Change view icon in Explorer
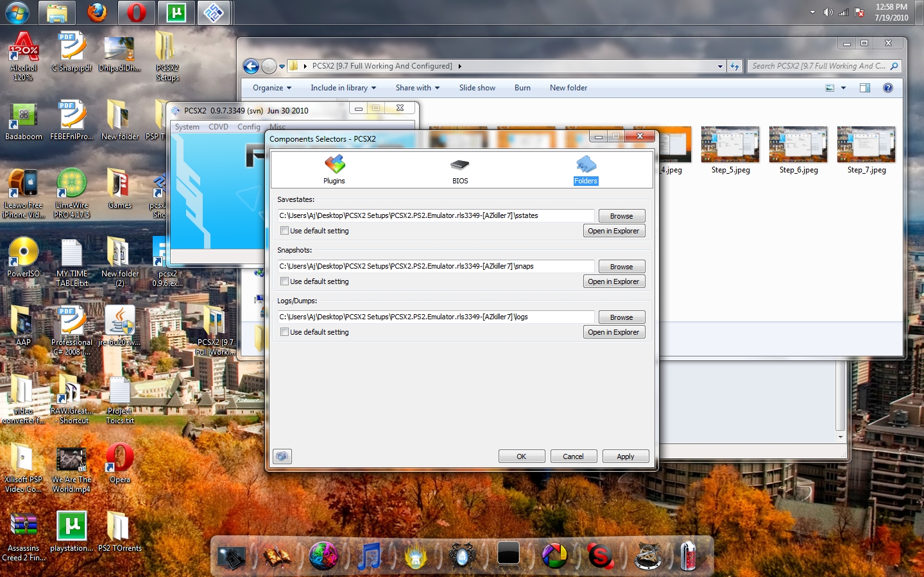Image resolution: width=924 pixels, height=577 pixels. point(830,88)
